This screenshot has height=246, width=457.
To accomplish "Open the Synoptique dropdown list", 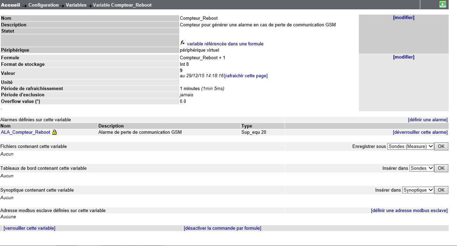I will [x=418, y=190].
